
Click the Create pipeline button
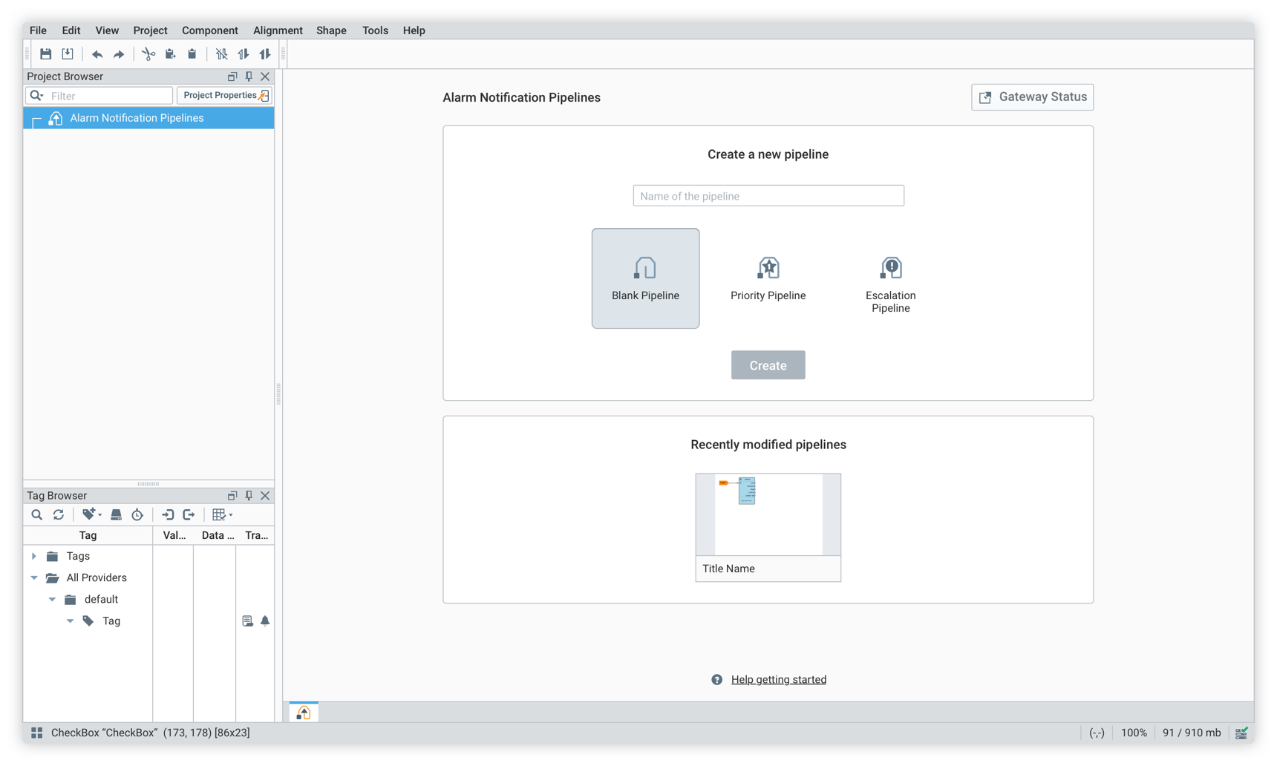click(768, 364)
